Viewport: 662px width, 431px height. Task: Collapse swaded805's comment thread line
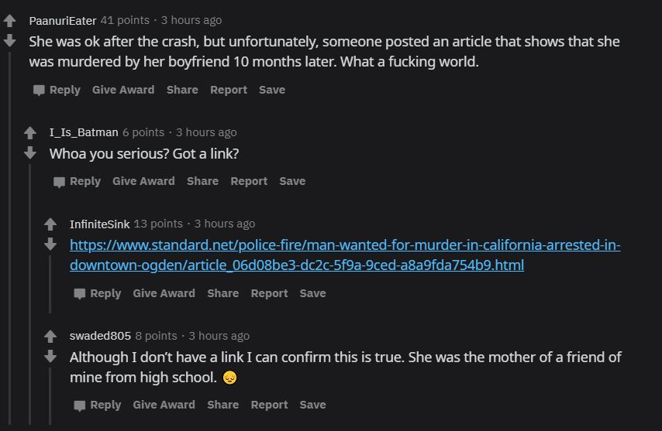click(x=50, y=396)
